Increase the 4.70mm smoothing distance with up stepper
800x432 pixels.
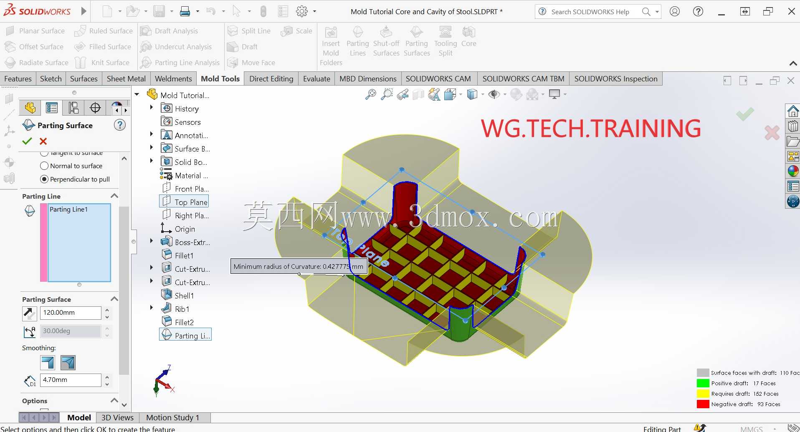tap(107, 377)
